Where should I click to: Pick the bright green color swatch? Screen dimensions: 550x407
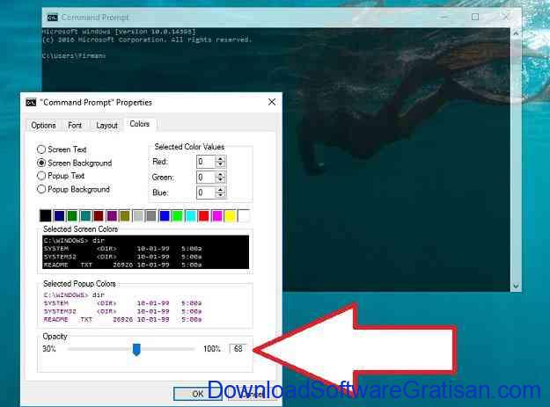pyautogui.click(x=178, y=215)
